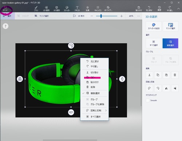
Task: Open the メニュー menu button
Action: pyautogui.click(x=5, y=9)
